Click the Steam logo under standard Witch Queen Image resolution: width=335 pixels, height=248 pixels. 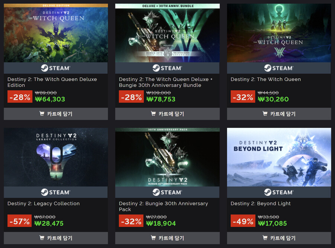click(x=279, y=68)
